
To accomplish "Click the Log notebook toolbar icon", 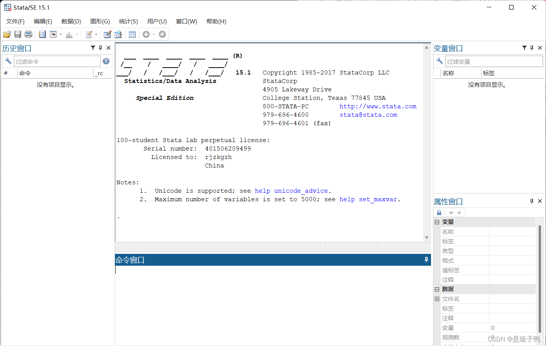I will pyautogui.click(x=42, y=35).
